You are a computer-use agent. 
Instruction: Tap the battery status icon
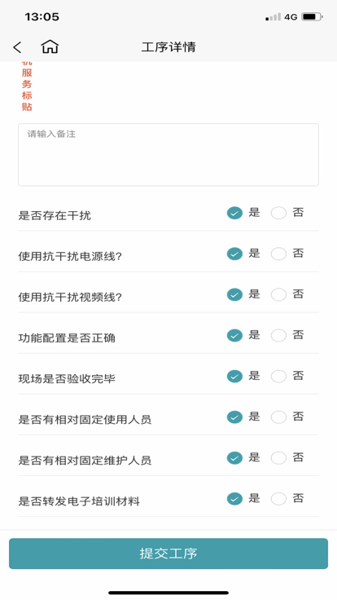(x=312, y=17)
